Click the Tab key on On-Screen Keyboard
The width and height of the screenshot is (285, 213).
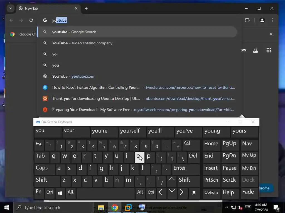[42, 157]
